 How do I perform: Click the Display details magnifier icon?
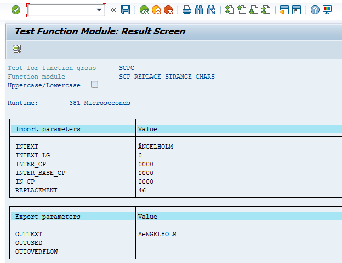pyautogui.click(x=16, y=49)
